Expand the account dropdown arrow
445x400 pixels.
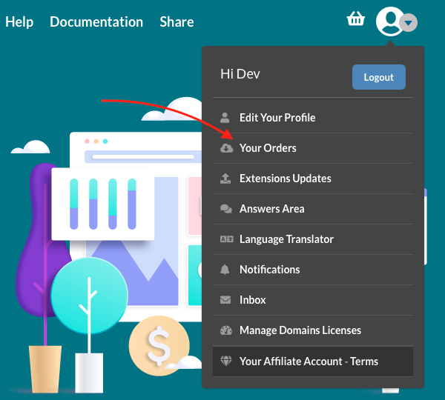[x=409, y=23]
